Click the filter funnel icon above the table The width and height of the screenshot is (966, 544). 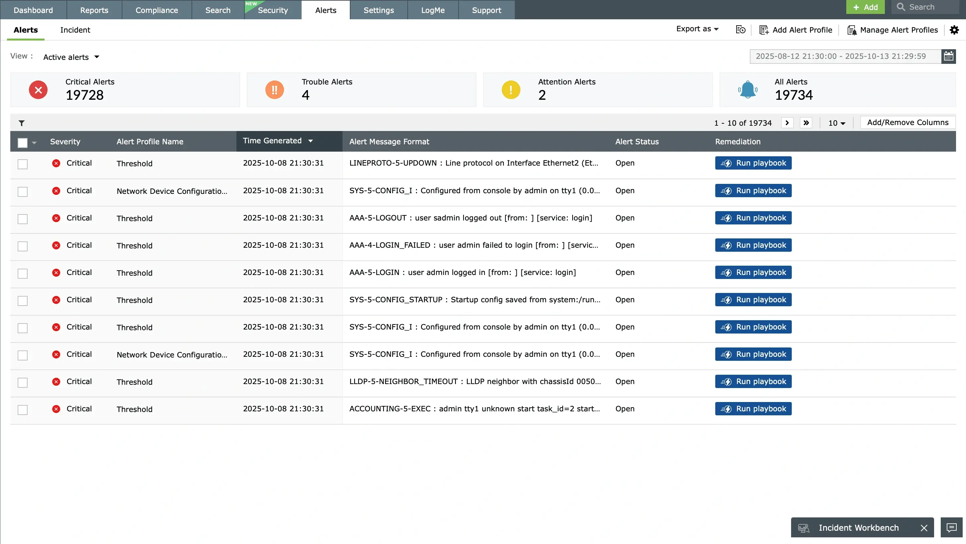(22, 123)
